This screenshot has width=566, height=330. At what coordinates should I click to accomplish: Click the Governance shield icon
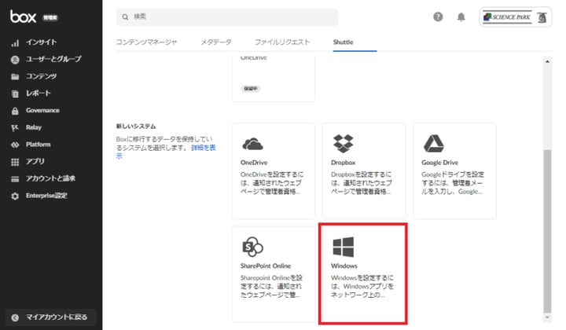coord(15,111)
